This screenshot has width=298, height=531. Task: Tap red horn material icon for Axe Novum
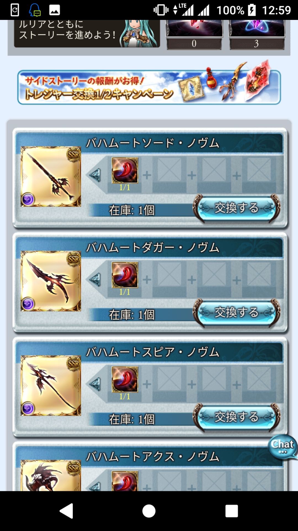point(125,481)
